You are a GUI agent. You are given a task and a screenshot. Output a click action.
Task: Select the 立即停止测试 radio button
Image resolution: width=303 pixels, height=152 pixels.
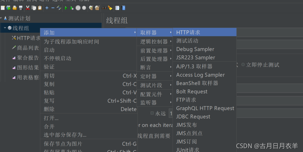(x=243, y=65)
